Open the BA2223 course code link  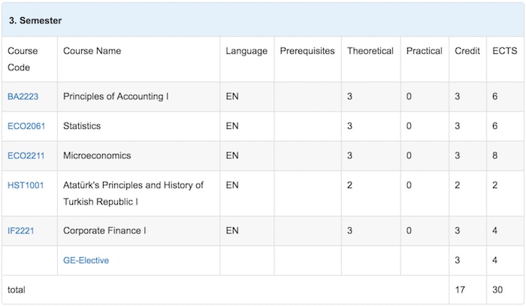pyautogui.click(x=23, y=97)
